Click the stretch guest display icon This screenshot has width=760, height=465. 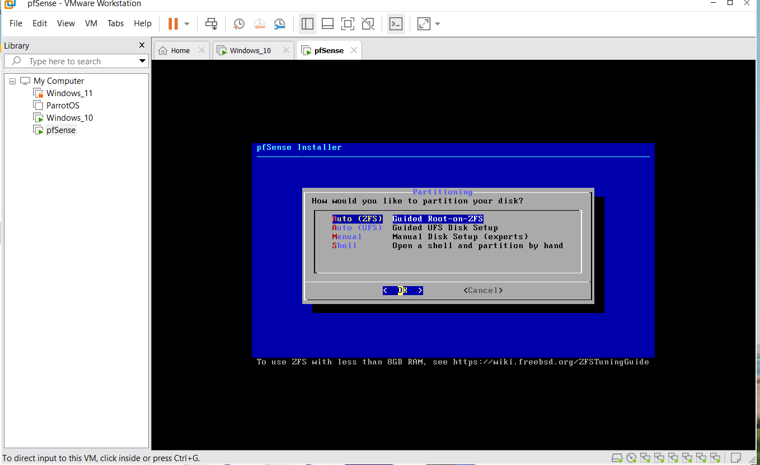pos(424,23)
